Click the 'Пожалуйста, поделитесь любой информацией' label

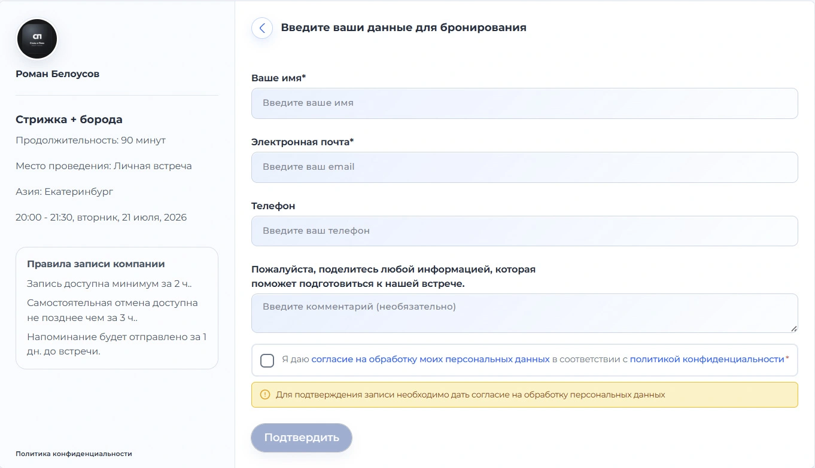click(393, 277)
